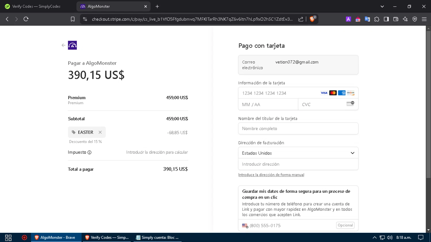This screenshot has width=431, height=242.
Task: Open the Windows Start button
Action: point(8,238)
